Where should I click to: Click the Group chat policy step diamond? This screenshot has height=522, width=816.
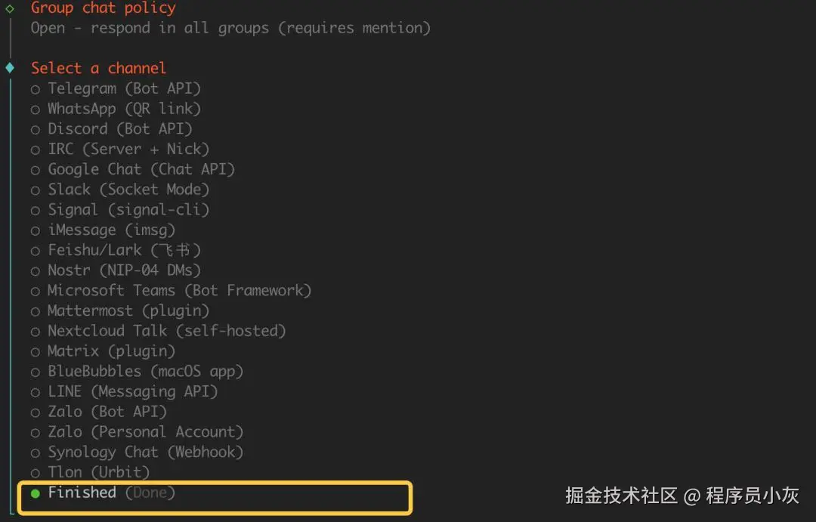pos(10,8)
